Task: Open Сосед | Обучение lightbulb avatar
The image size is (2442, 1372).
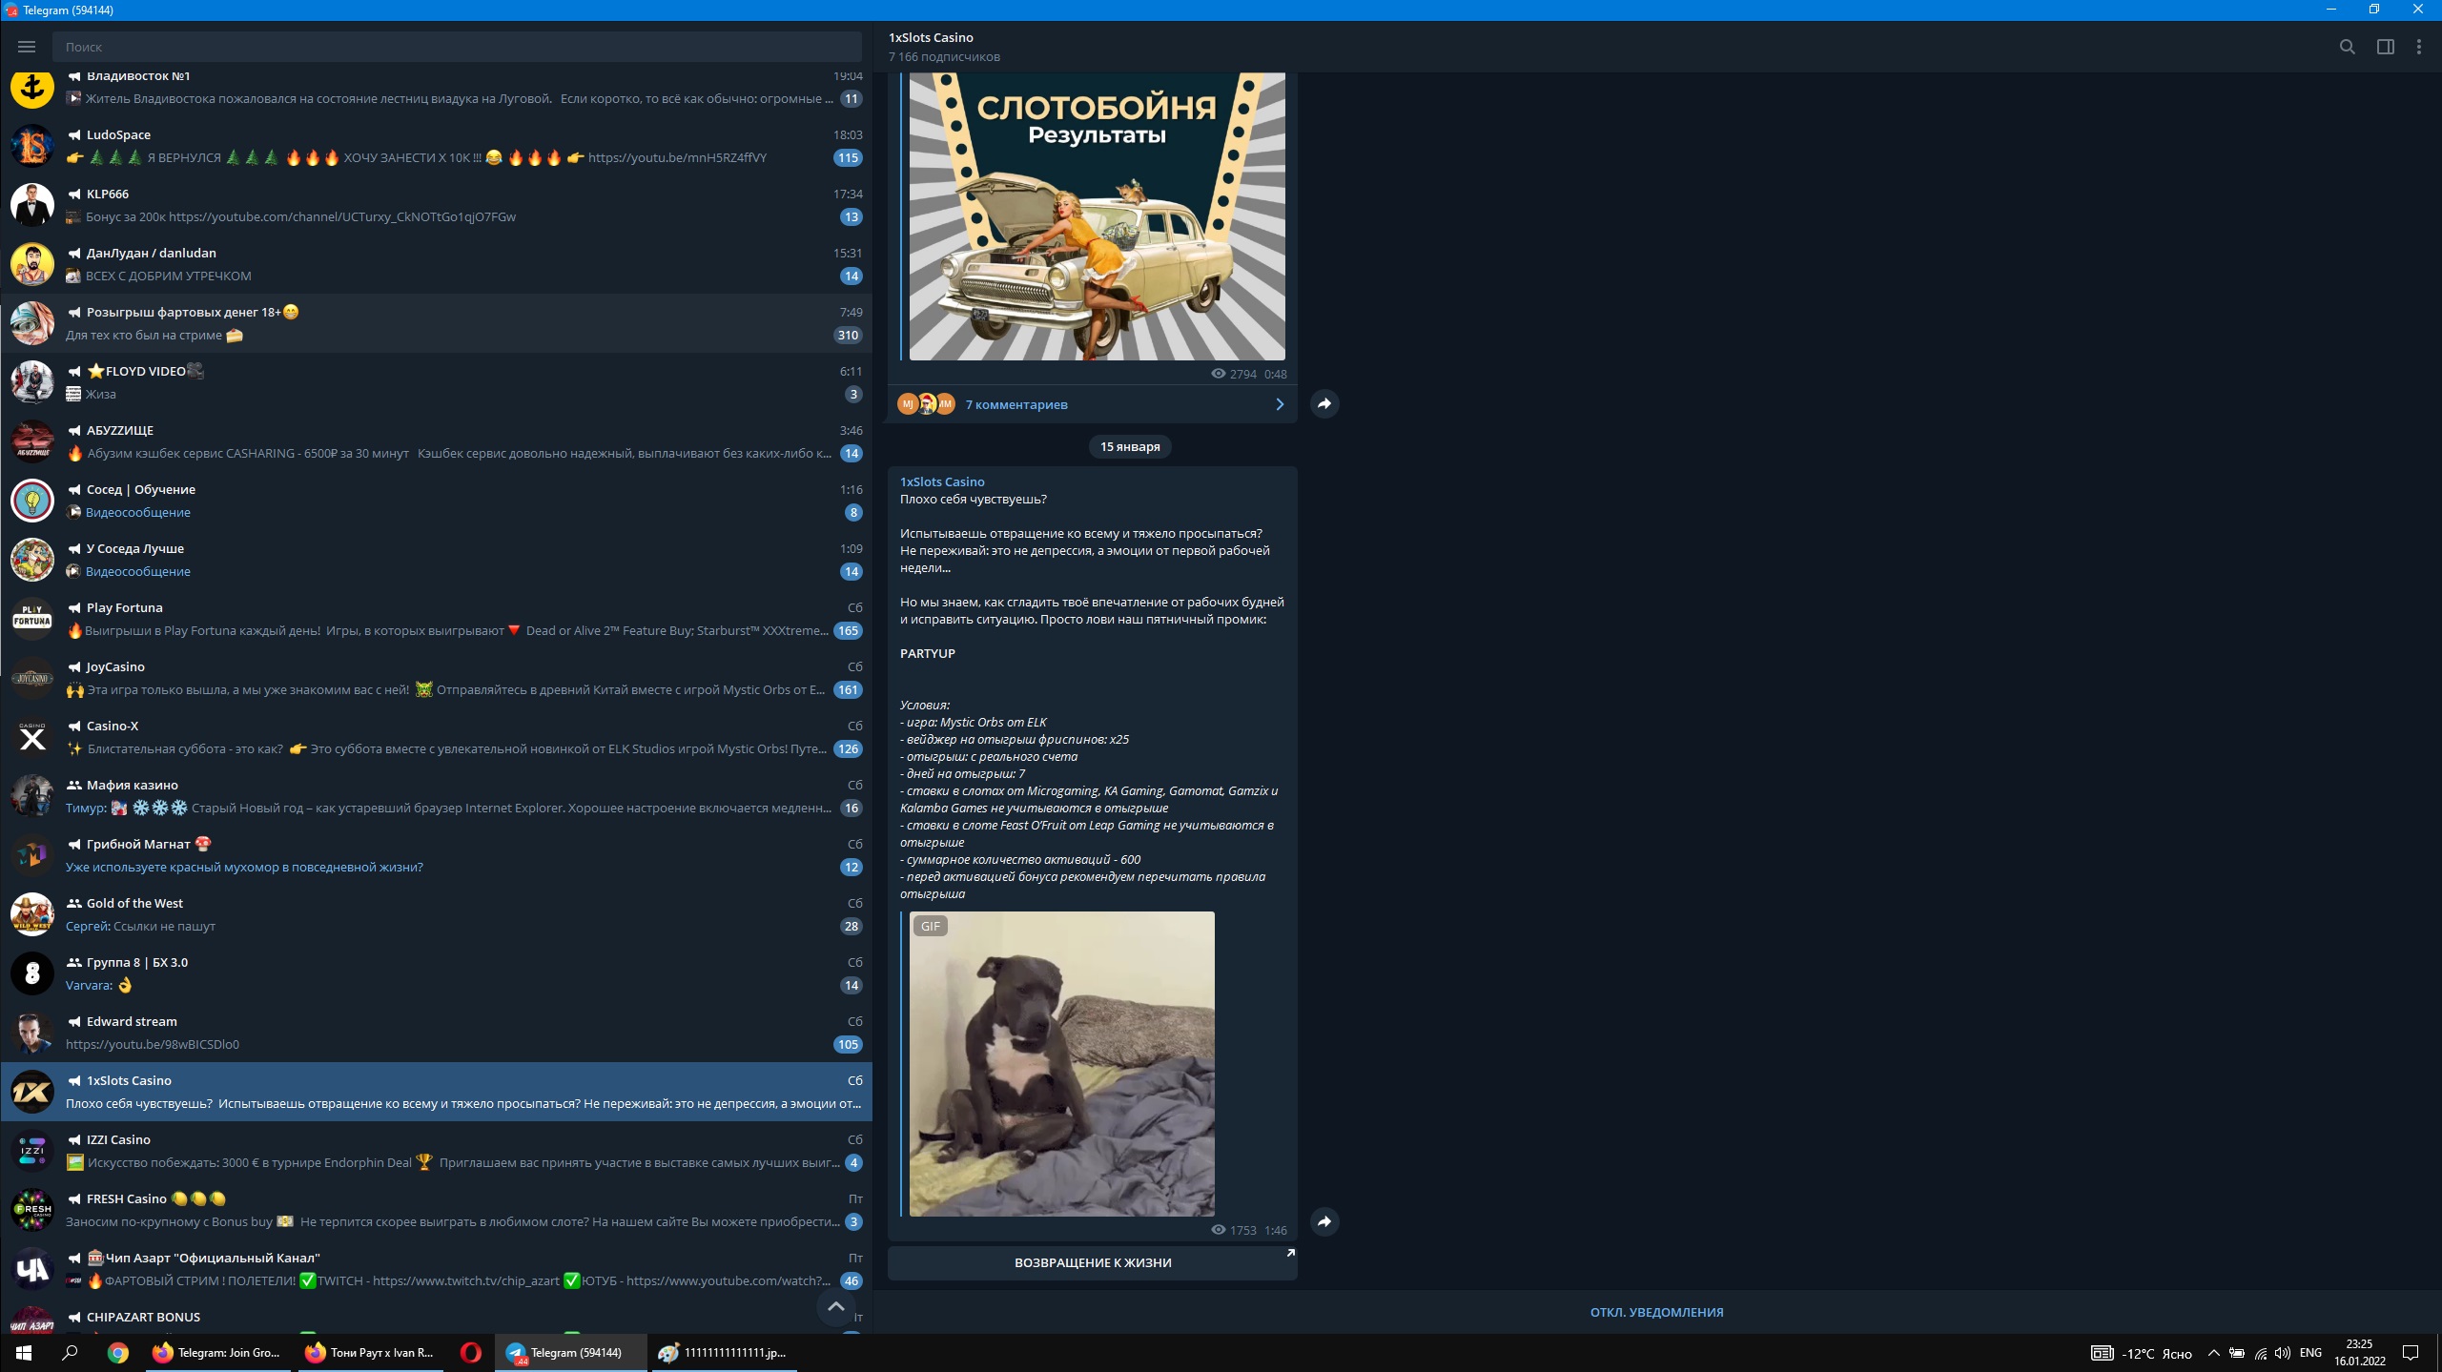Action: point(31,501)
